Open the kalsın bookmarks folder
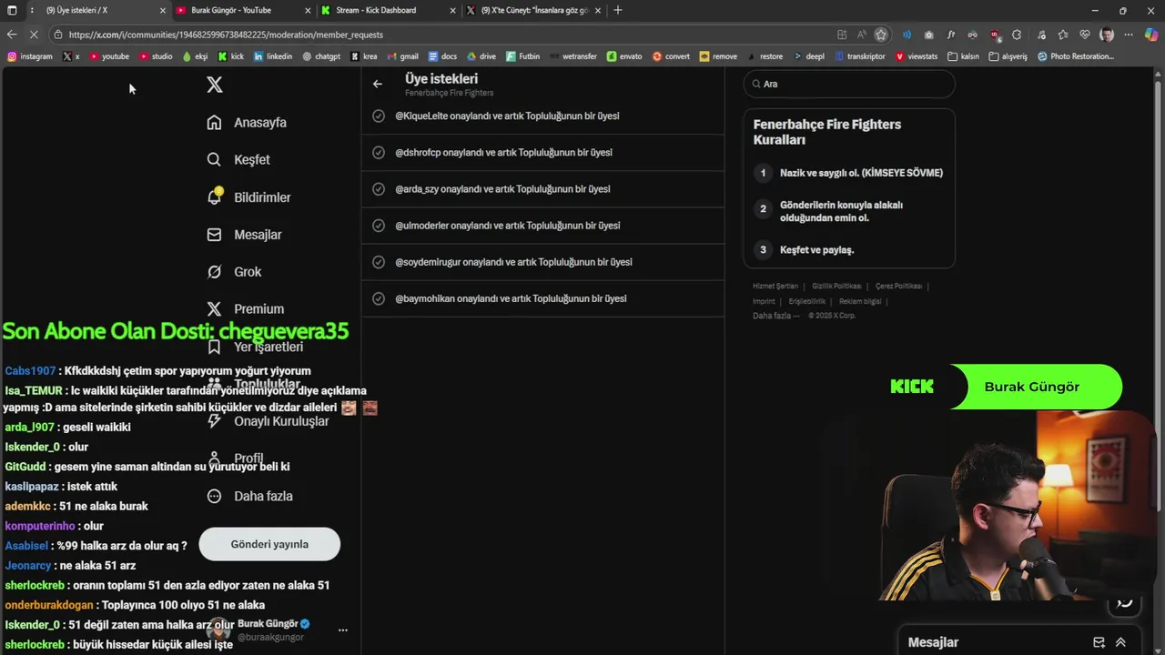Viewport: 1165px width, 655px height. [x=963, y=56]
